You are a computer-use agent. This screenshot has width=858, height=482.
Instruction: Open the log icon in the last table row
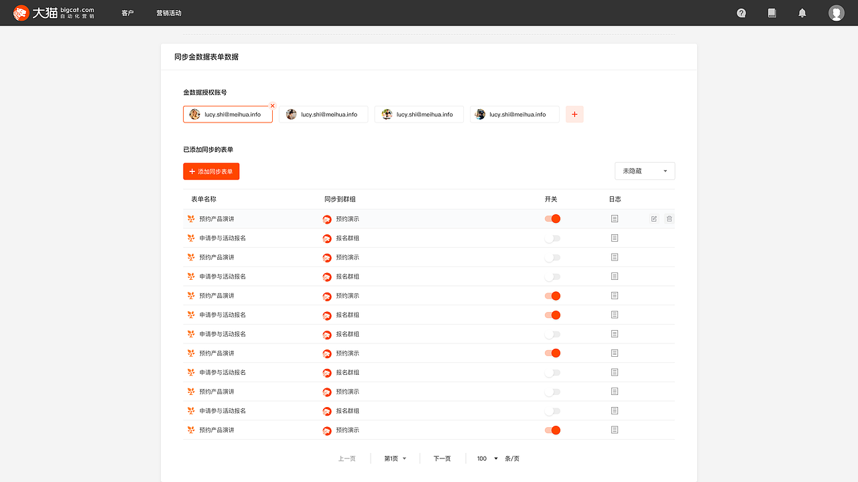click(615, 430)
